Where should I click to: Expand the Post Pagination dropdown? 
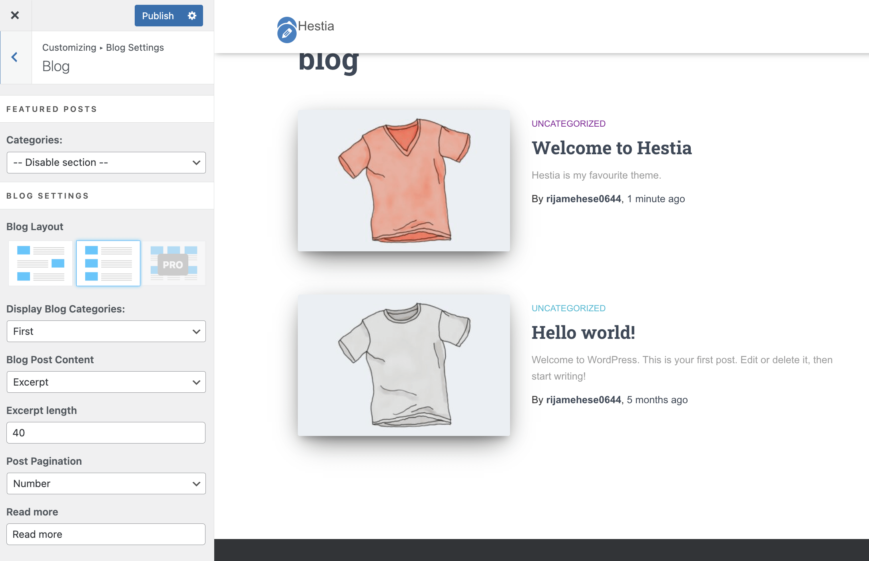pos(106,483)
